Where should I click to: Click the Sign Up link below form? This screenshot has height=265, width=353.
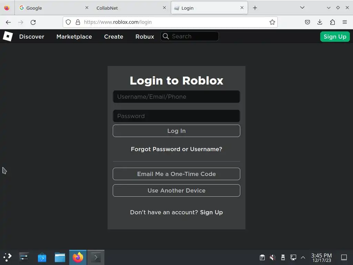point(211,212)
